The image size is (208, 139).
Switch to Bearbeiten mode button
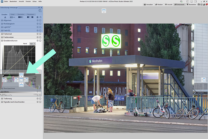[x=191, y=4]
